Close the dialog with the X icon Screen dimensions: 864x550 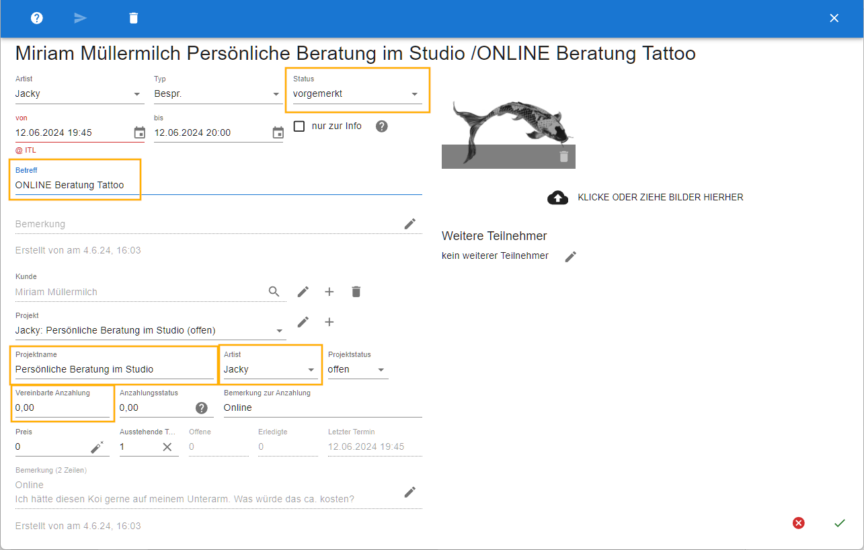pyautogui.click(x=834, y=18)
